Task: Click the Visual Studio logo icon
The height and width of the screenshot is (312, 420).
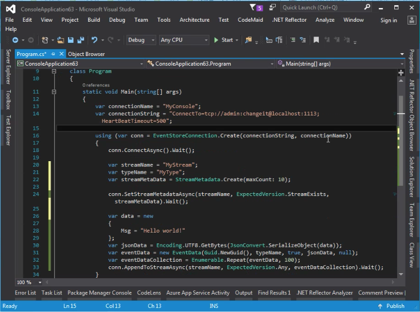Action: (11, 9)
